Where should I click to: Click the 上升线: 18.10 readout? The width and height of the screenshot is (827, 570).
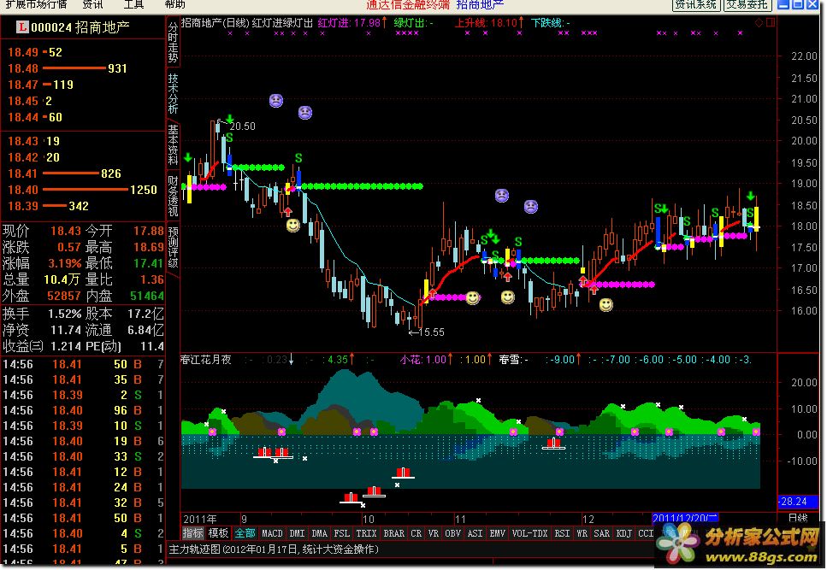(489, 23)
